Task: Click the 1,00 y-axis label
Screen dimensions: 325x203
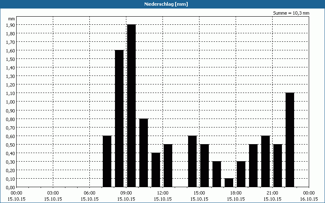Action: pyautogui.click(x=11, y=102)
